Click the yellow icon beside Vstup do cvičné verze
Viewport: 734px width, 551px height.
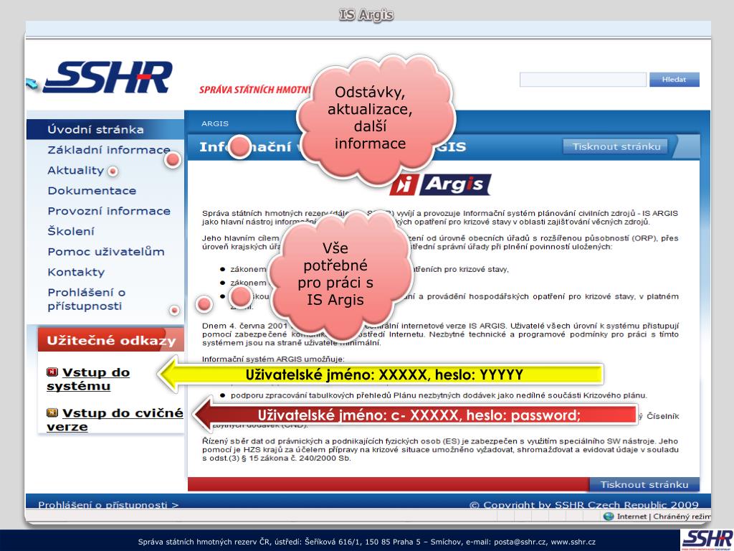click(52, 413)
